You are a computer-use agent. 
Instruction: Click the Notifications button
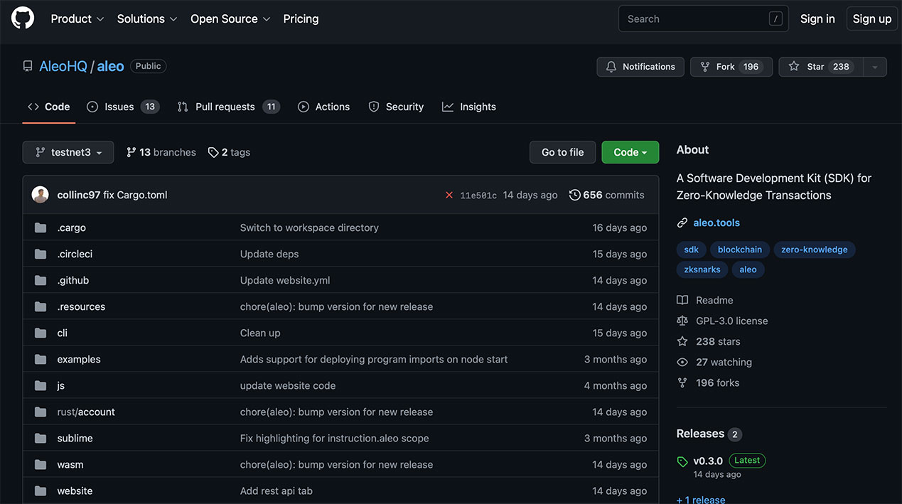pos(640,67)
